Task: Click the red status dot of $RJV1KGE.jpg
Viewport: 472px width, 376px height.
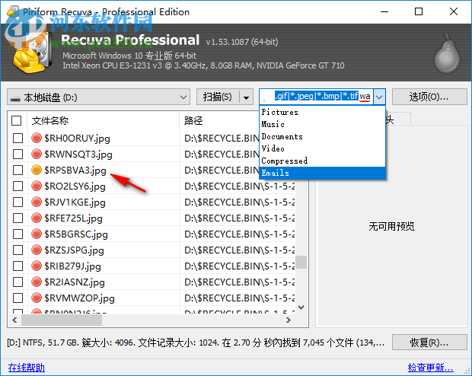Action: (x=37, y=202)
